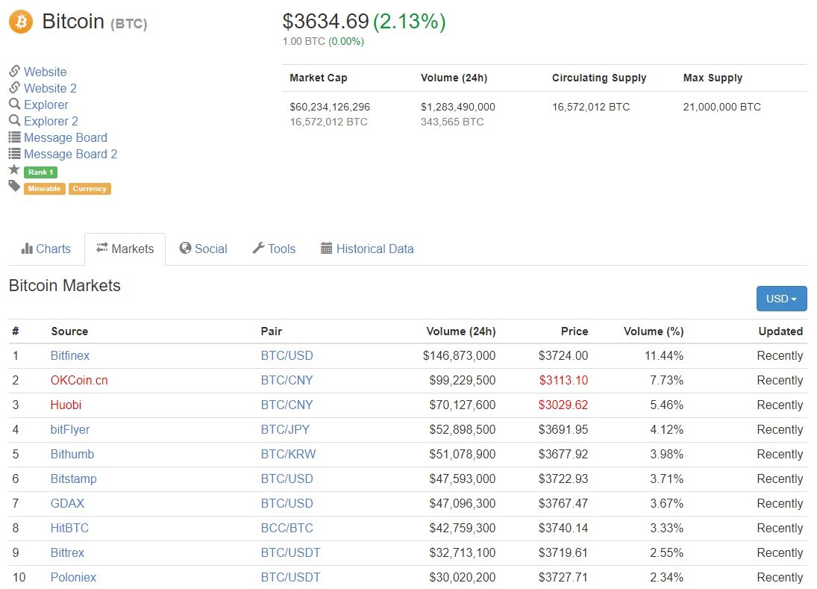Open the Website 2 link
Screen dimensions: 817x589
point(50,89)
